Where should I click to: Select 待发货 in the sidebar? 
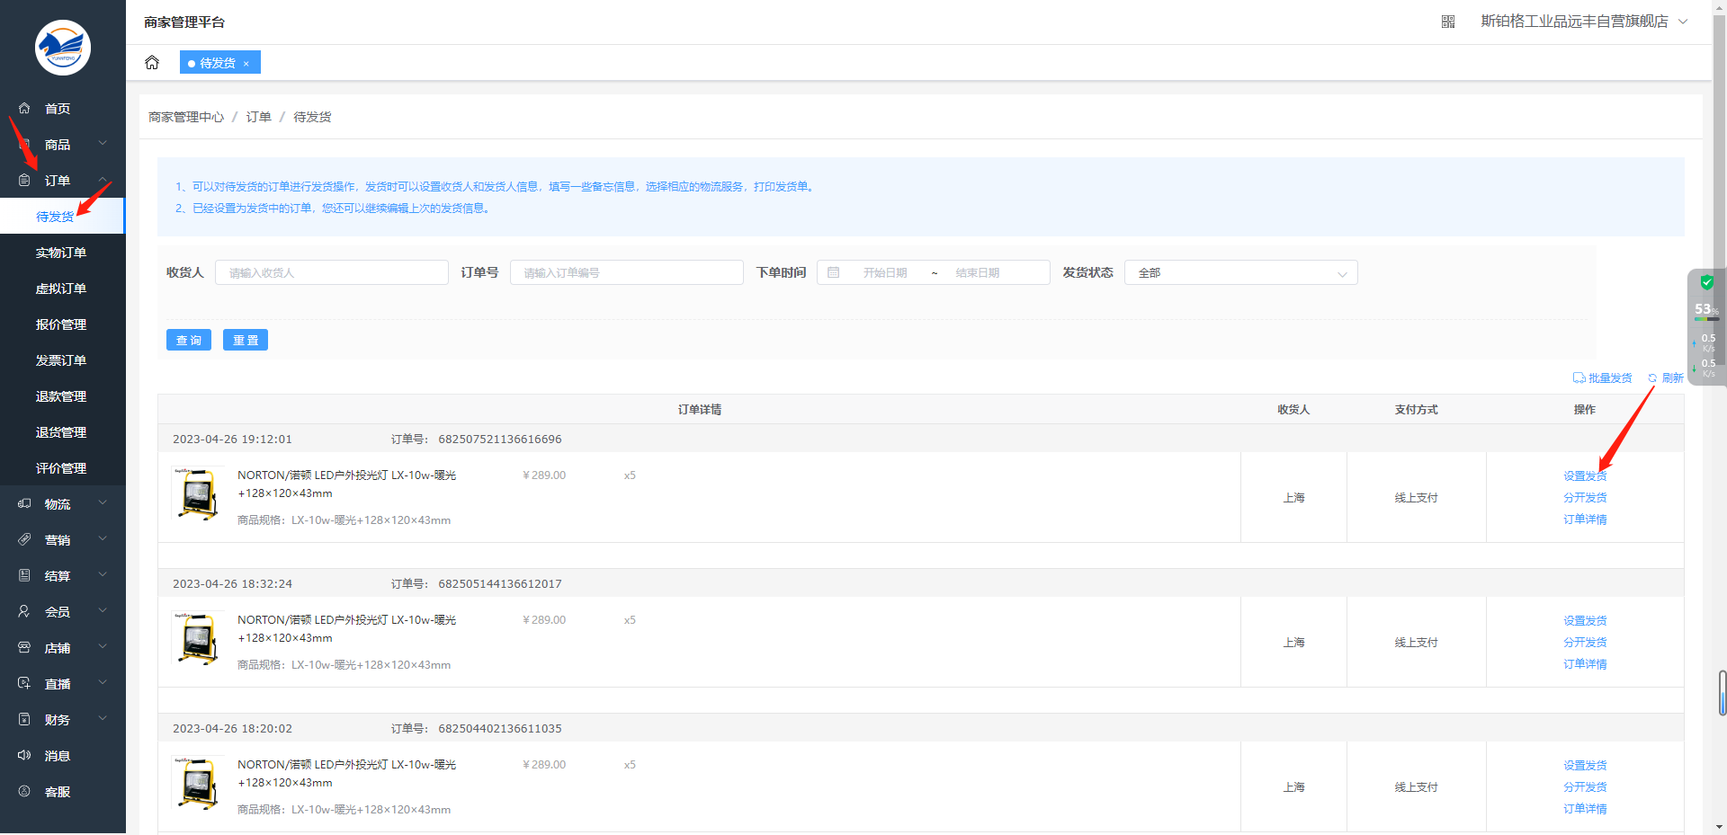point(61,217)
